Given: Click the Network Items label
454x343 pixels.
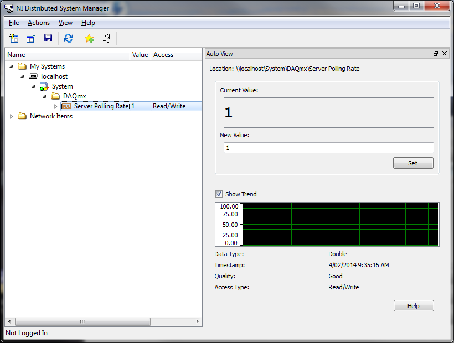Looking at the screenshot, I should click(51, 116).
